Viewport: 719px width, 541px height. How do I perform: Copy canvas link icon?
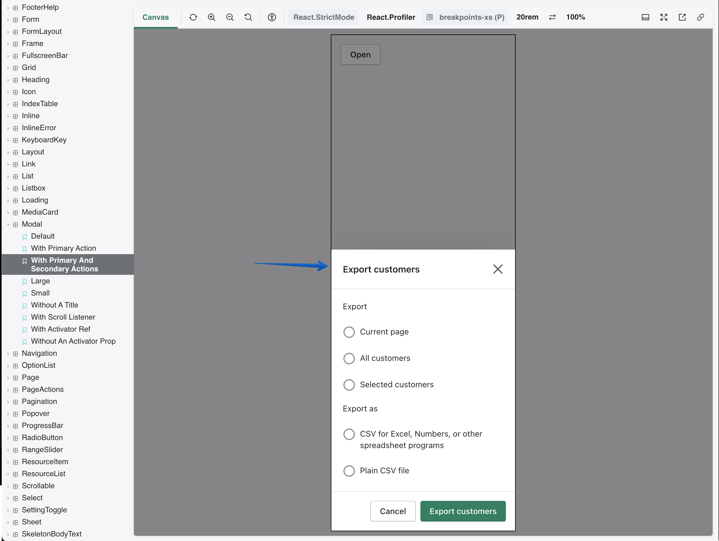click(700, 17)
